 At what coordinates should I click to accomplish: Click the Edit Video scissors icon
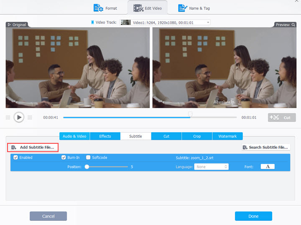tap(138, 8)
